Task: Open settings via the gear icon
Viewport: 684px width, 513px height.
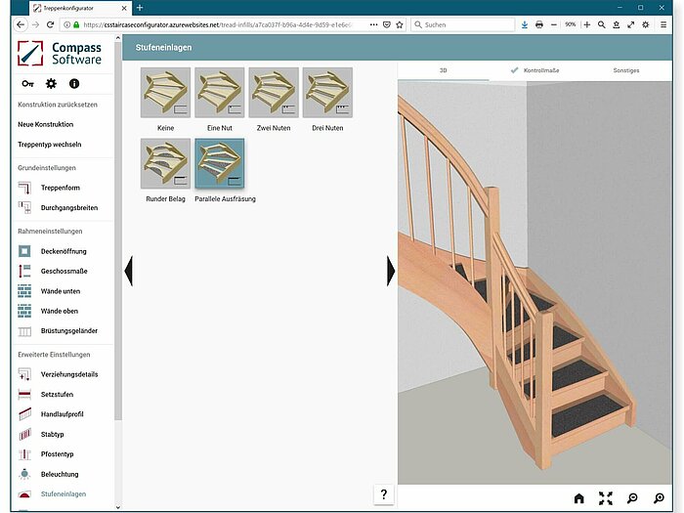Action: [x=51, y=85]
